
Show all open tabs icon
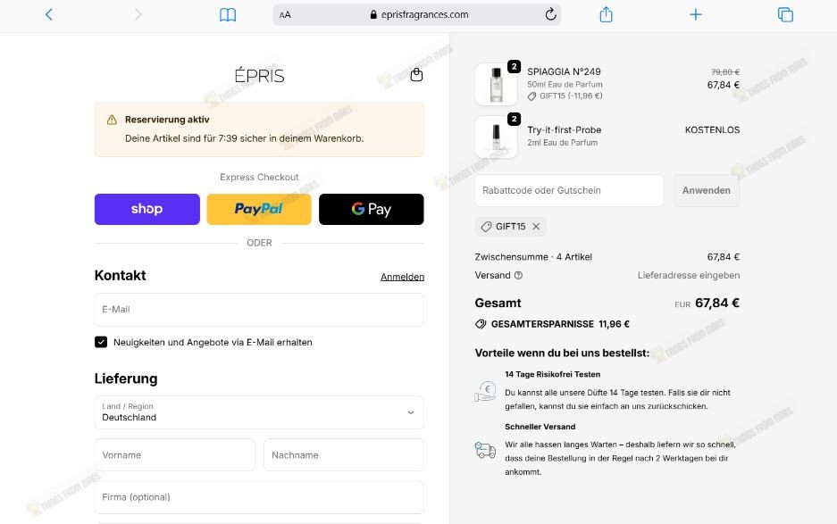[x=785, y=14]
